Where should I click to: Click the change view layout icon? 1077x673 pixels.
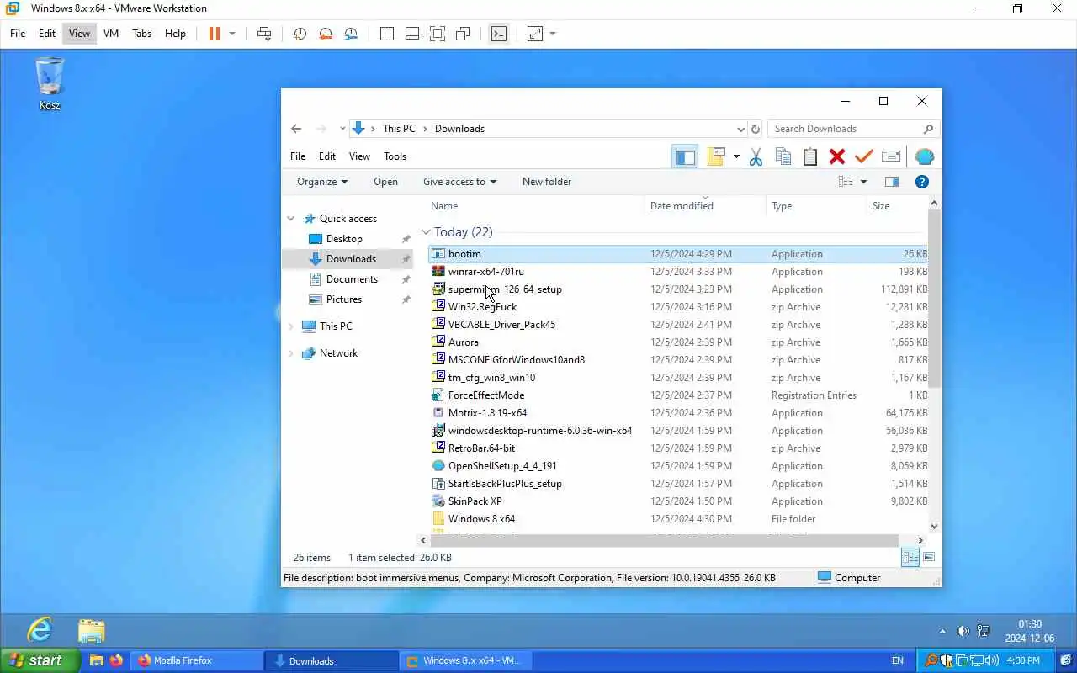[846, 182]
